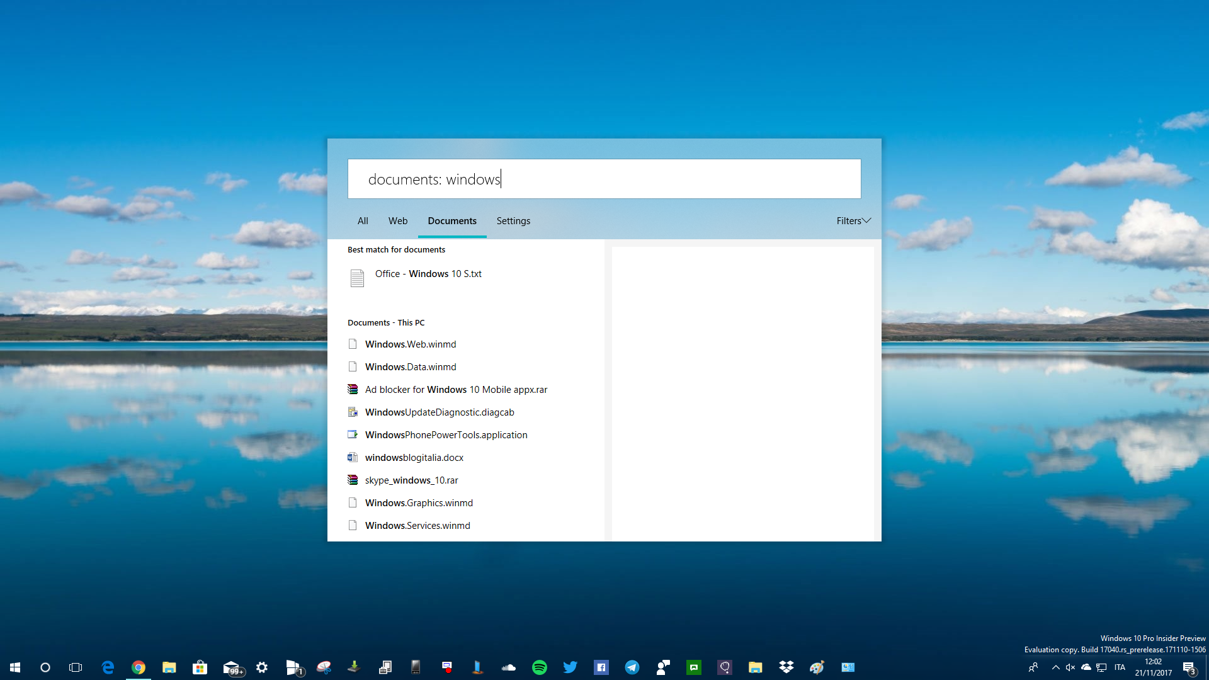Open WindowsPhonePowerTools.application result

coord(466,435)
